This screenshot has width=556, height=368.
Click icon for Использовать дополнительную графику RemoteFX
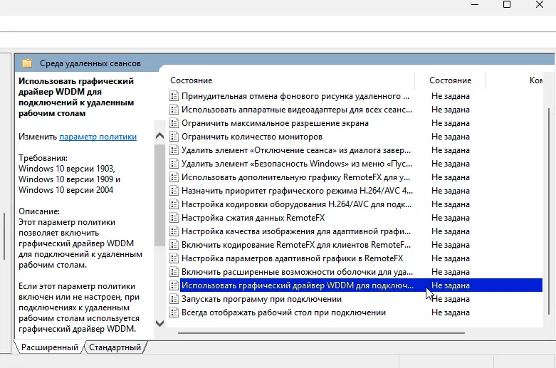point(174,177)
